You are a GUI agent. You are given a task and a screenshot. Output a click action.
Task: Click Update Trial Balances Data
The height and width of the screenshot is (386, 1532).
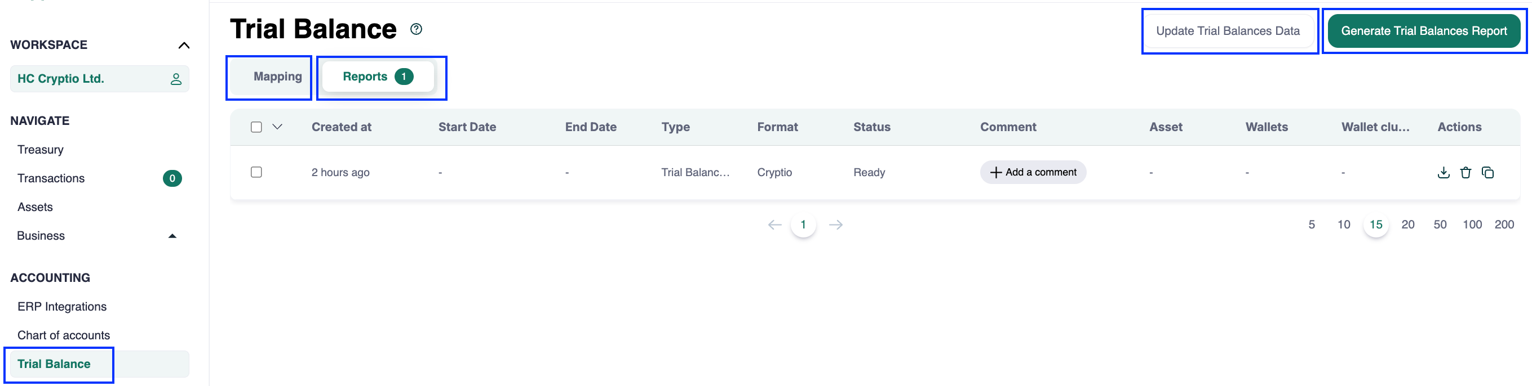point(1228,31)
